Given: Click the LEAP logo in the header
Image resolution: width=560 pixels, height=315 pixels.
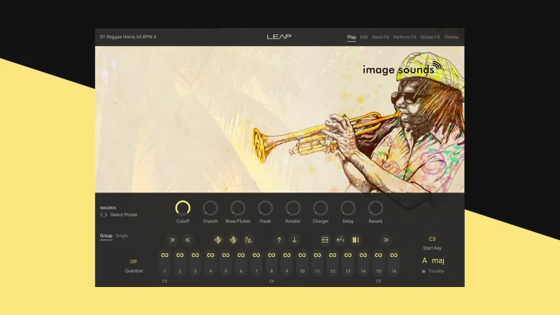Looking at the screenshot, I should [279, 37].
